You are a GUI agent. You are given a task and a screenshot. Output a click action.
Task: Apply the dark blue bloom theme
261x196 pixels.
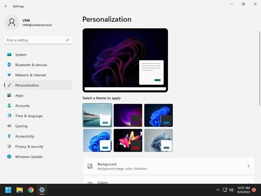tap(159, 115)
